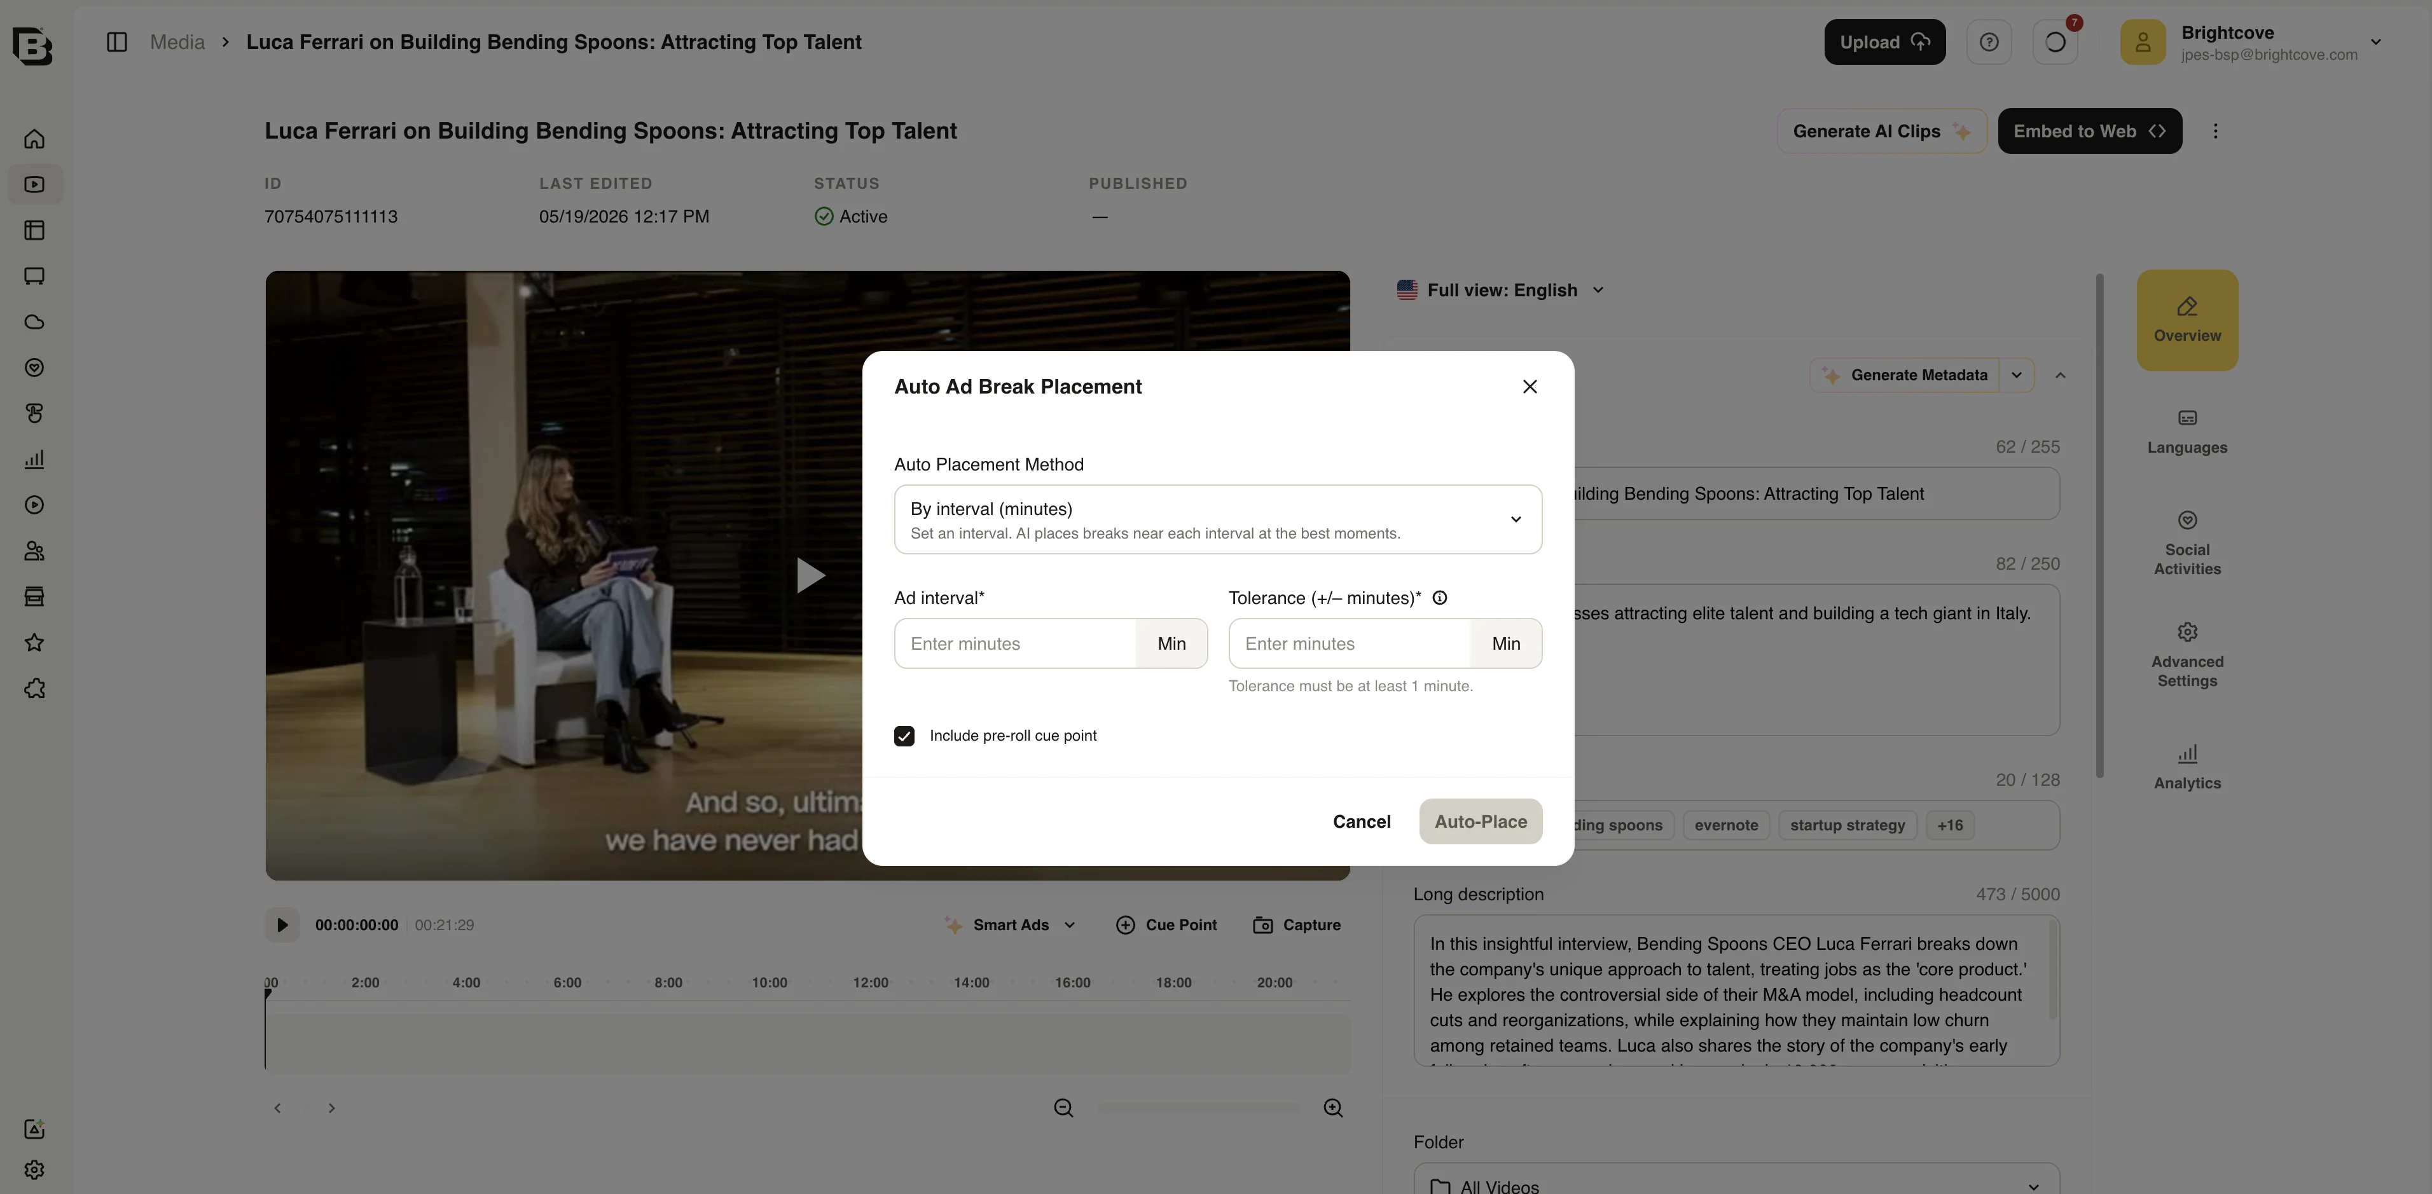This screenshot has width=2432, height=1194.
Task: Play video with small play button
Action: [x=281, y=925]
